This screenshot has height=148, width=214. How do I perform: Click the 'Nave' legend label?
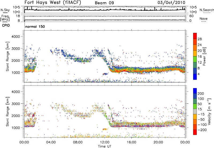coord(204,19)
